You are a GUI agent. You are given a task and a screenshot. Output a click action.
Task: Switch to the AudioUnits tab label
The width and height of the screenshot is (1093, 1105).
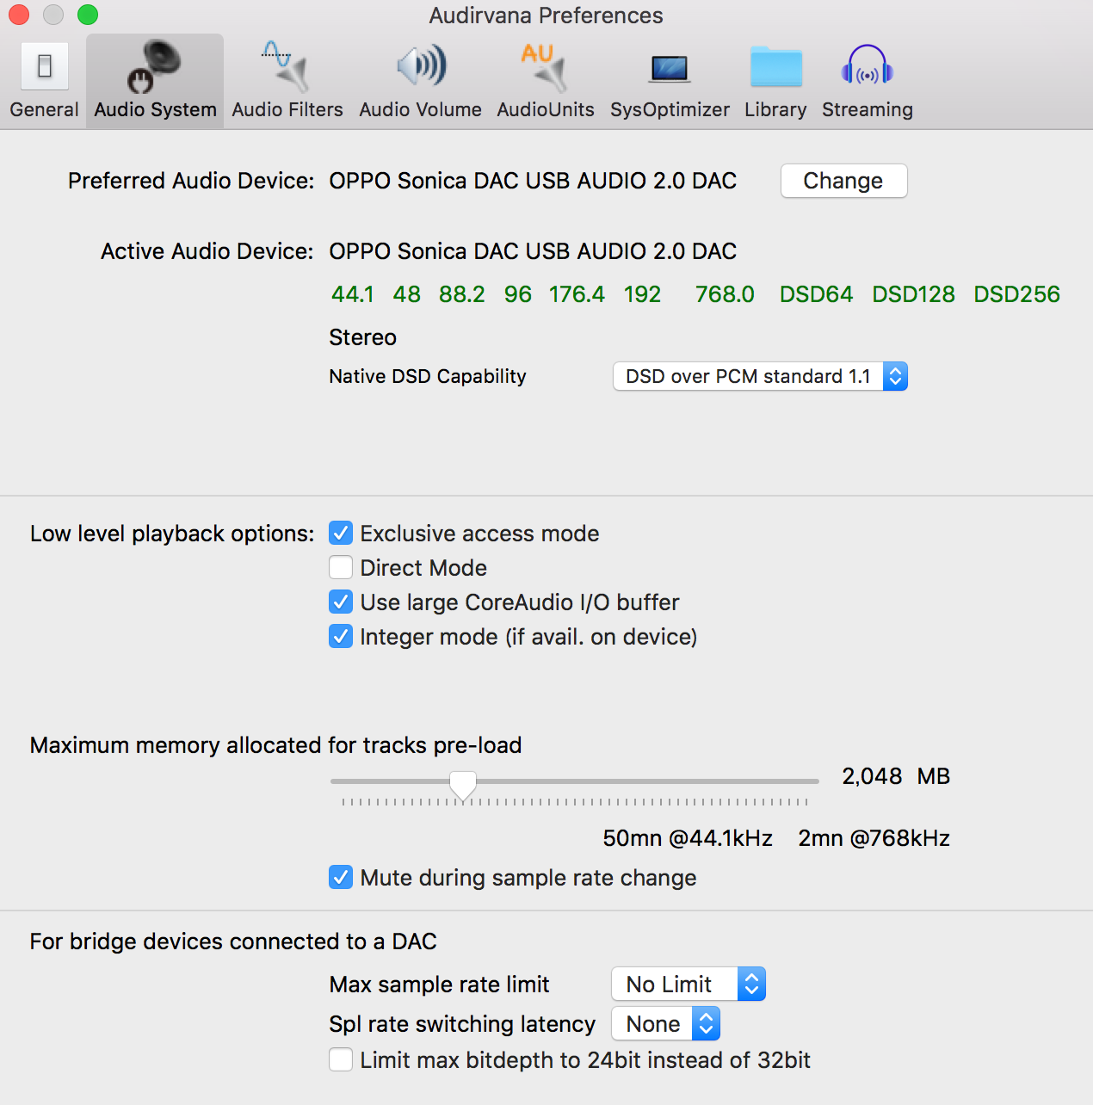coord(546,110)
